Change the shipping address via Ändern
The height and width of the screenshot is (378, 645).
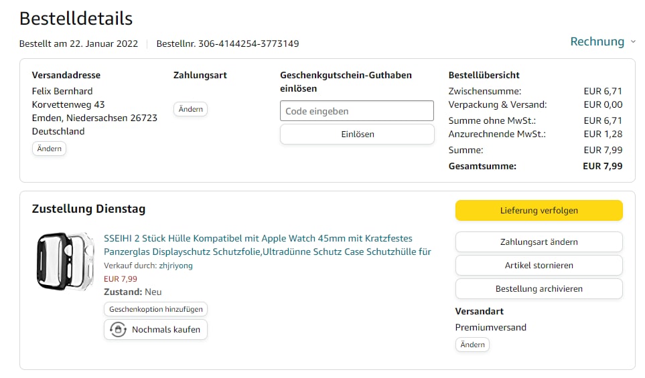point(49,149)
